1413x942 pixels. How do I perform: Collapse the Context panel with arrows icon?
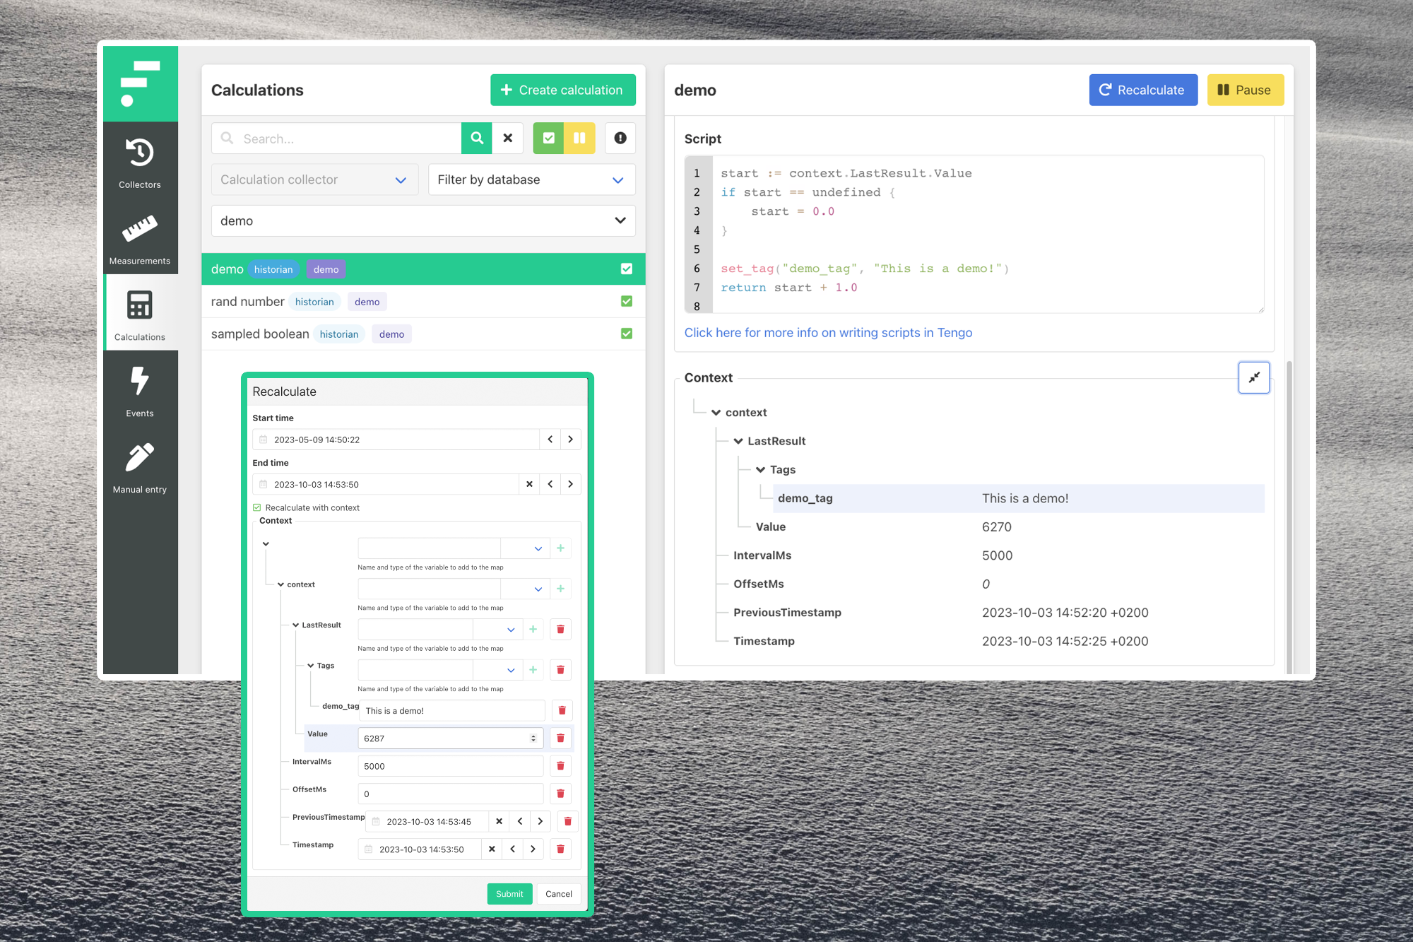tap(1254, 377)
